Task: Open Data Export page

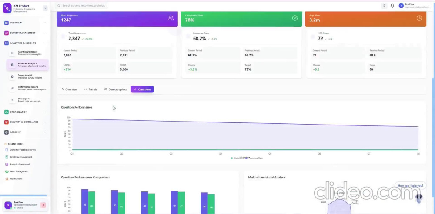Action: [x=28, y=100]
